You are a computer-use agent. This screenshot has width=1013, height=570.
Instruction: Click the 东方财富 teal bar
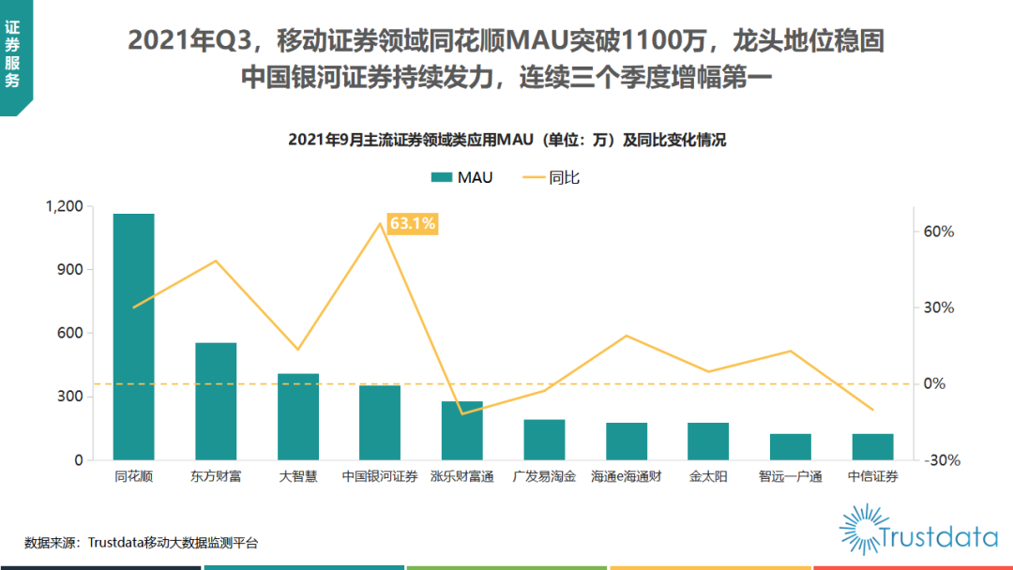tap(216, 401)
